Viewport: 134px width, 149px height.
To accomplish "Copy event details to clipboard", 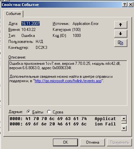I will pos(121,43).
